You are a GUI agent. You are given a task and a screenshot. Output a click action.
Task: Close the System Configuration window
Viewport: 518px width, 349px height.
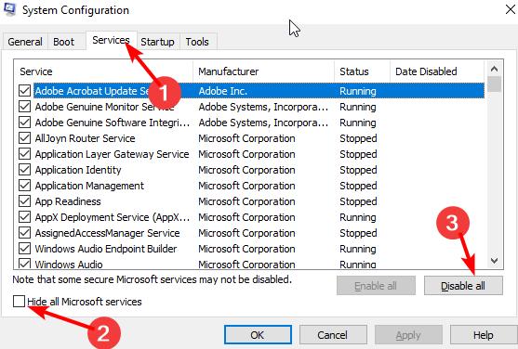click(510, 9)
